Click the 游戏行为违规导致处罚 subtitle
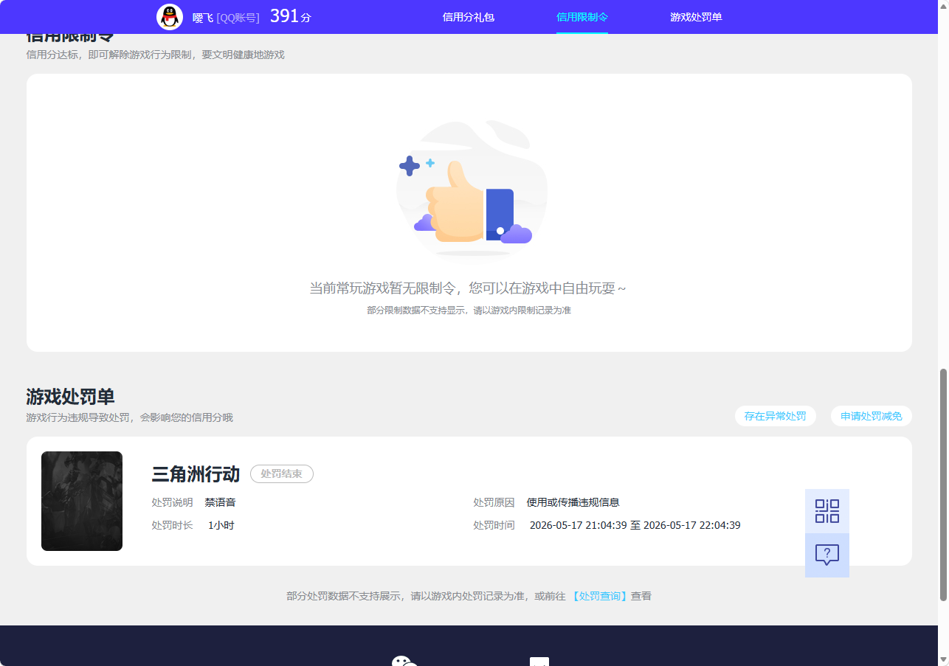This screenshot has width=949, height=666. click(129, 417)
